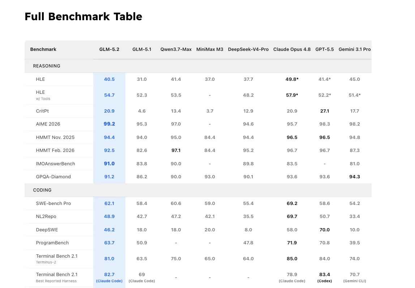Click MiniMax M3 GPQA-Diamond score 93.0
The image size is (415, 288).
[210, 177]
